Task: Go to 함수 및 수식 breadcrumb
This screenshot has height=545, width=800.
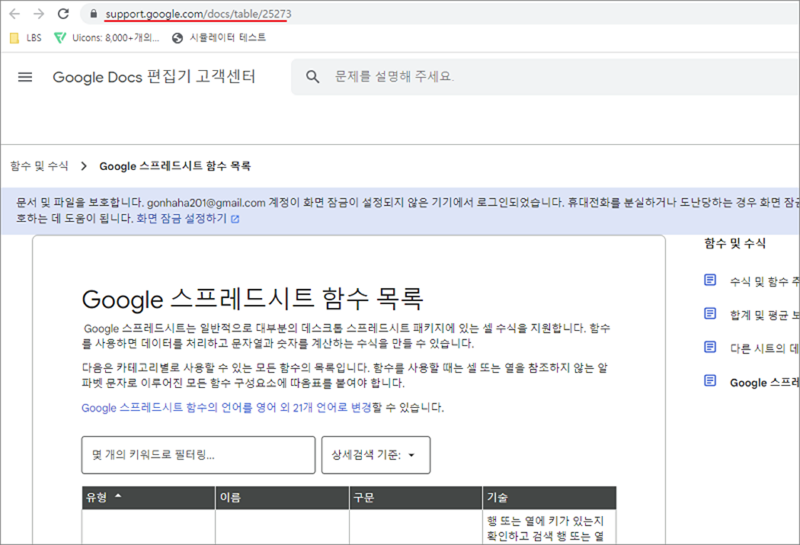Action: (x=39, y=166)
